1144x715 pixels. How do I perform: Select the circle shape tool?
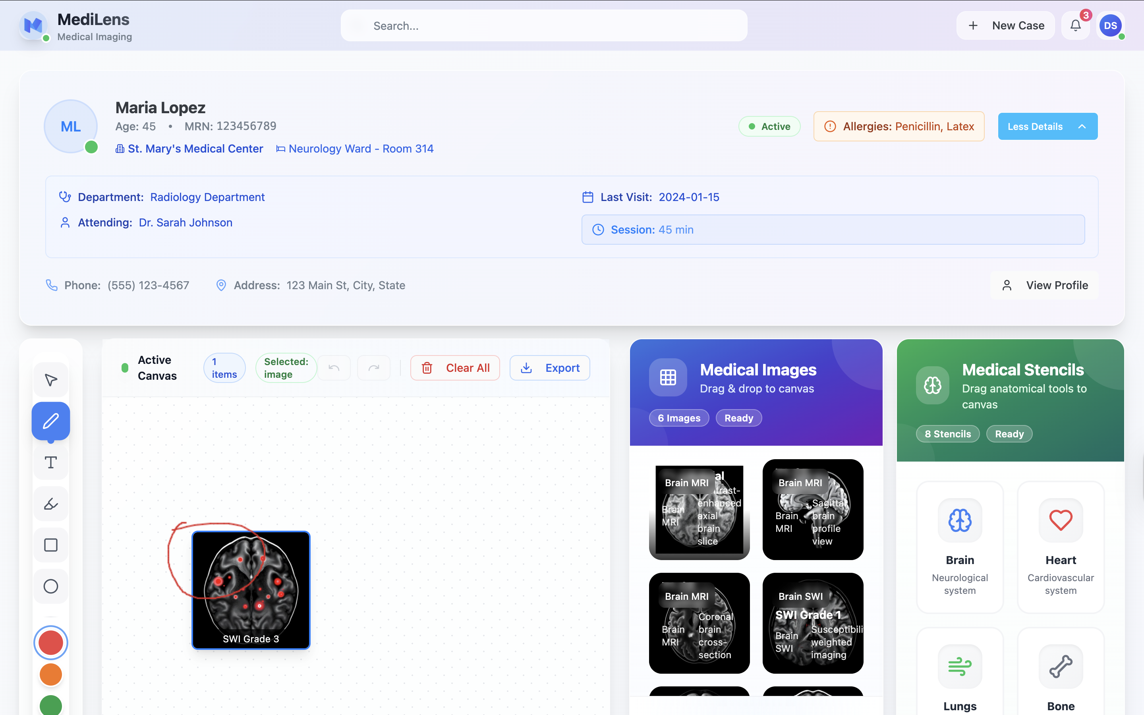point(51,586)
